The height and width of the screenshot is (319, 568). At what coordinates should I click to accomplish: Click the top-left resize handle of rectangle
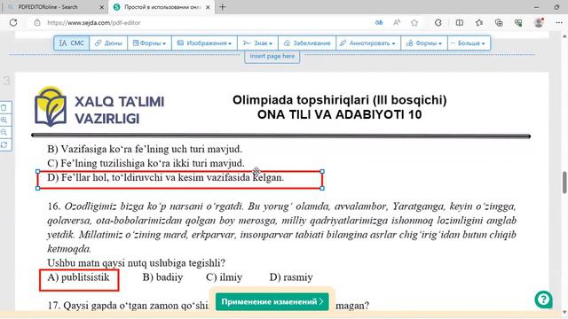pos(37,171)
